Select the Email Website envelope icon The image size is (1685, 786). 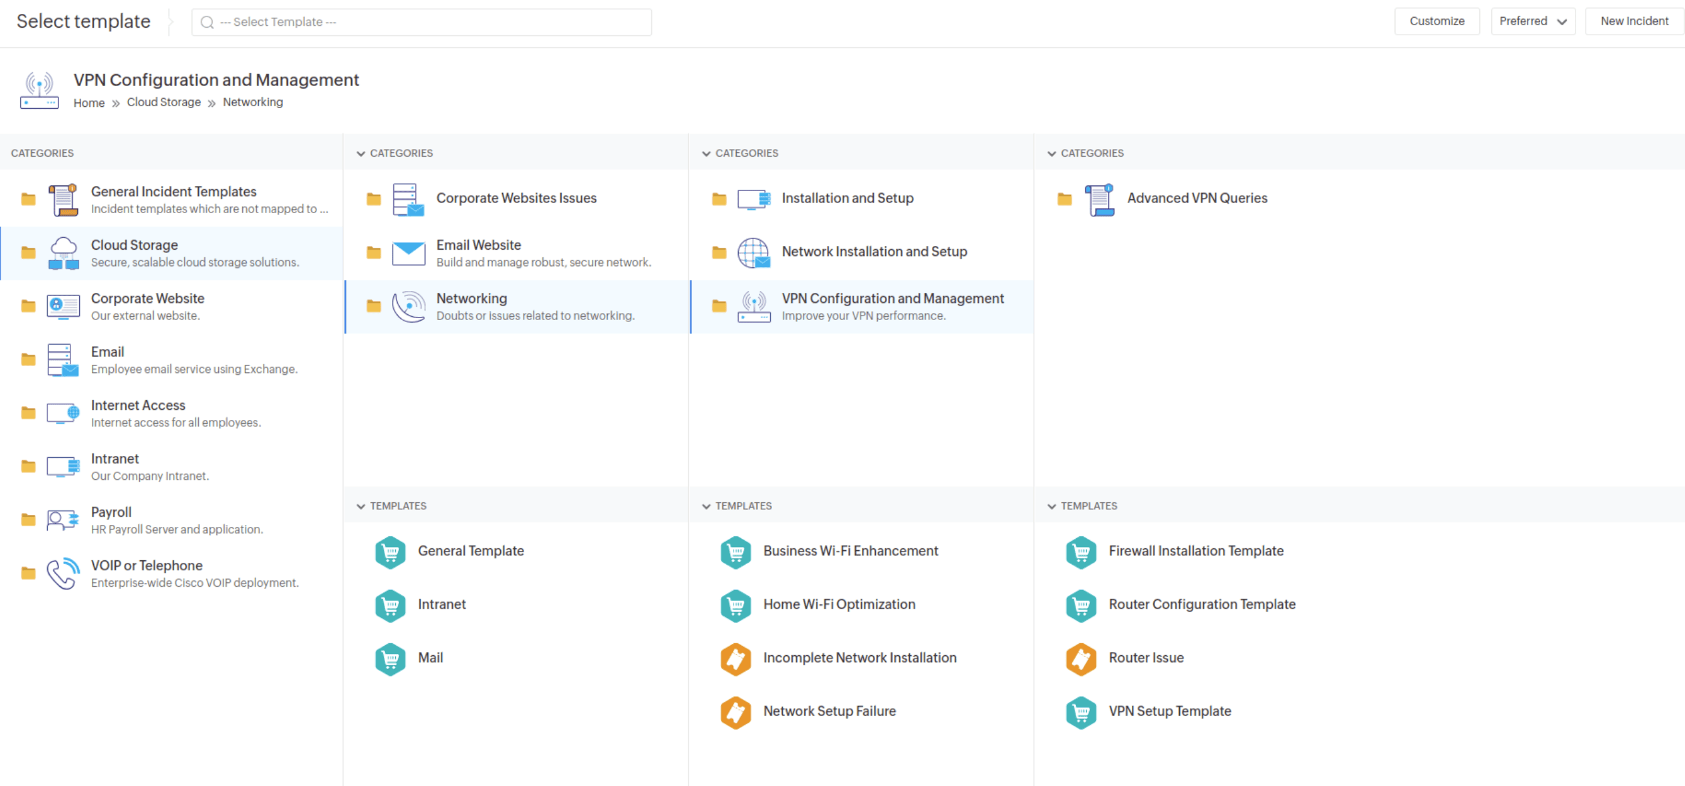pos(408,253)
